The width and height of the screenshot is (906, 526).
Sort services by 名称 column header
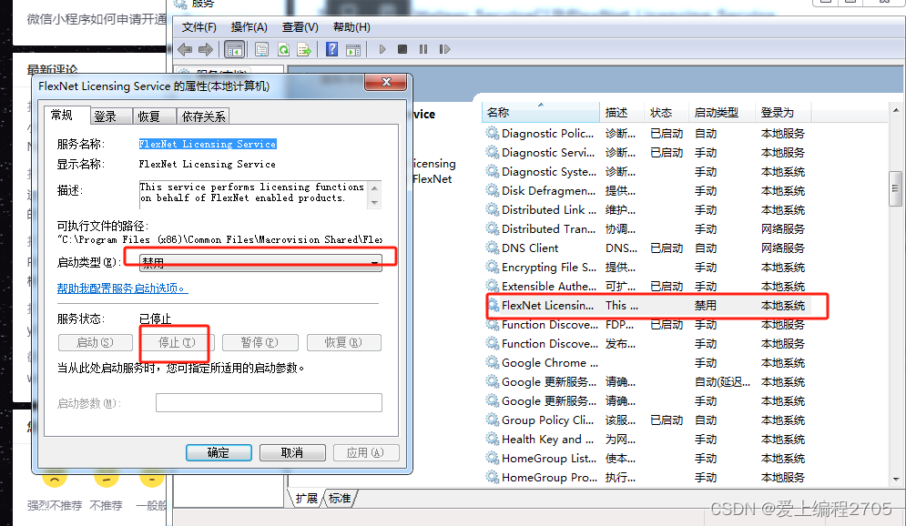coord(540,113)
